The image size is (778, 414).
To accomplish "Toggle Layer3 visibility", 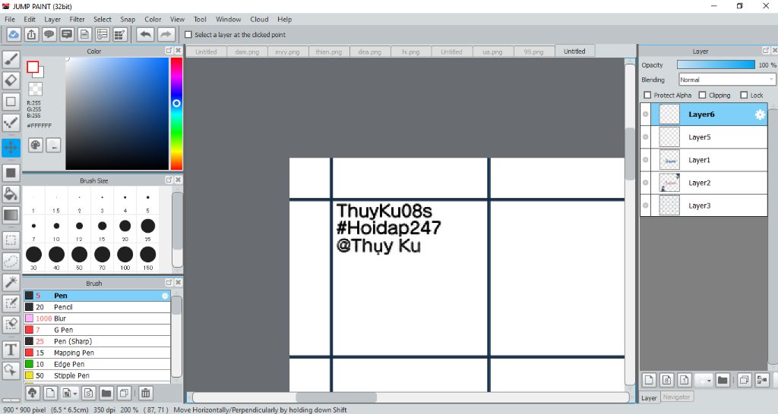I will click(646, 205).
